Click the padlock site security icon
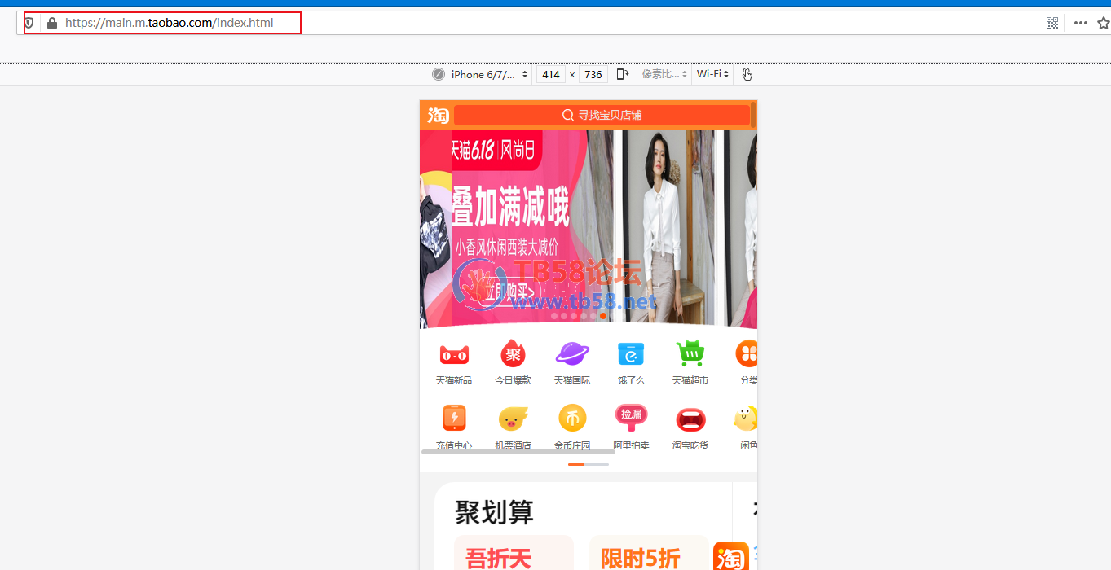Image resolution: width=1111 pixels, height=570 pixels. 52,23
